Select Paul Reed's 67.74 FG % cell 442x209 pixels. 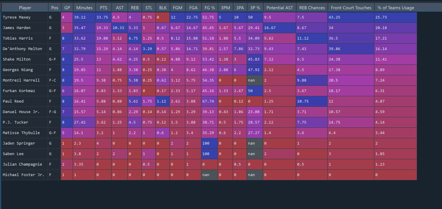pos(210,101)
